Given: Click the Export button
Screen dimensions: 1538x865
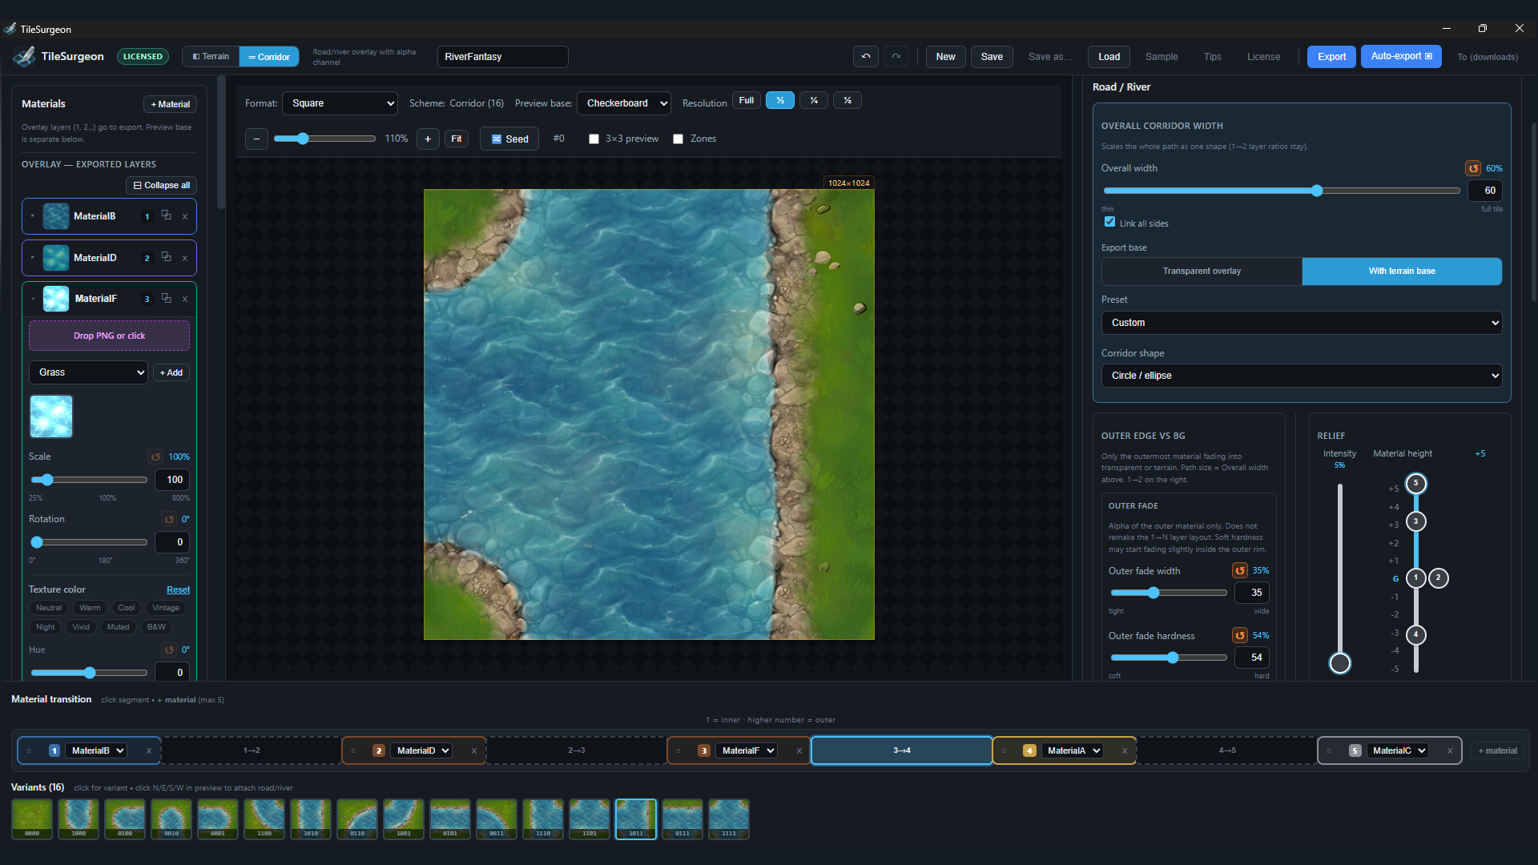Looking at the screenshot, I should coord(1331,57).
